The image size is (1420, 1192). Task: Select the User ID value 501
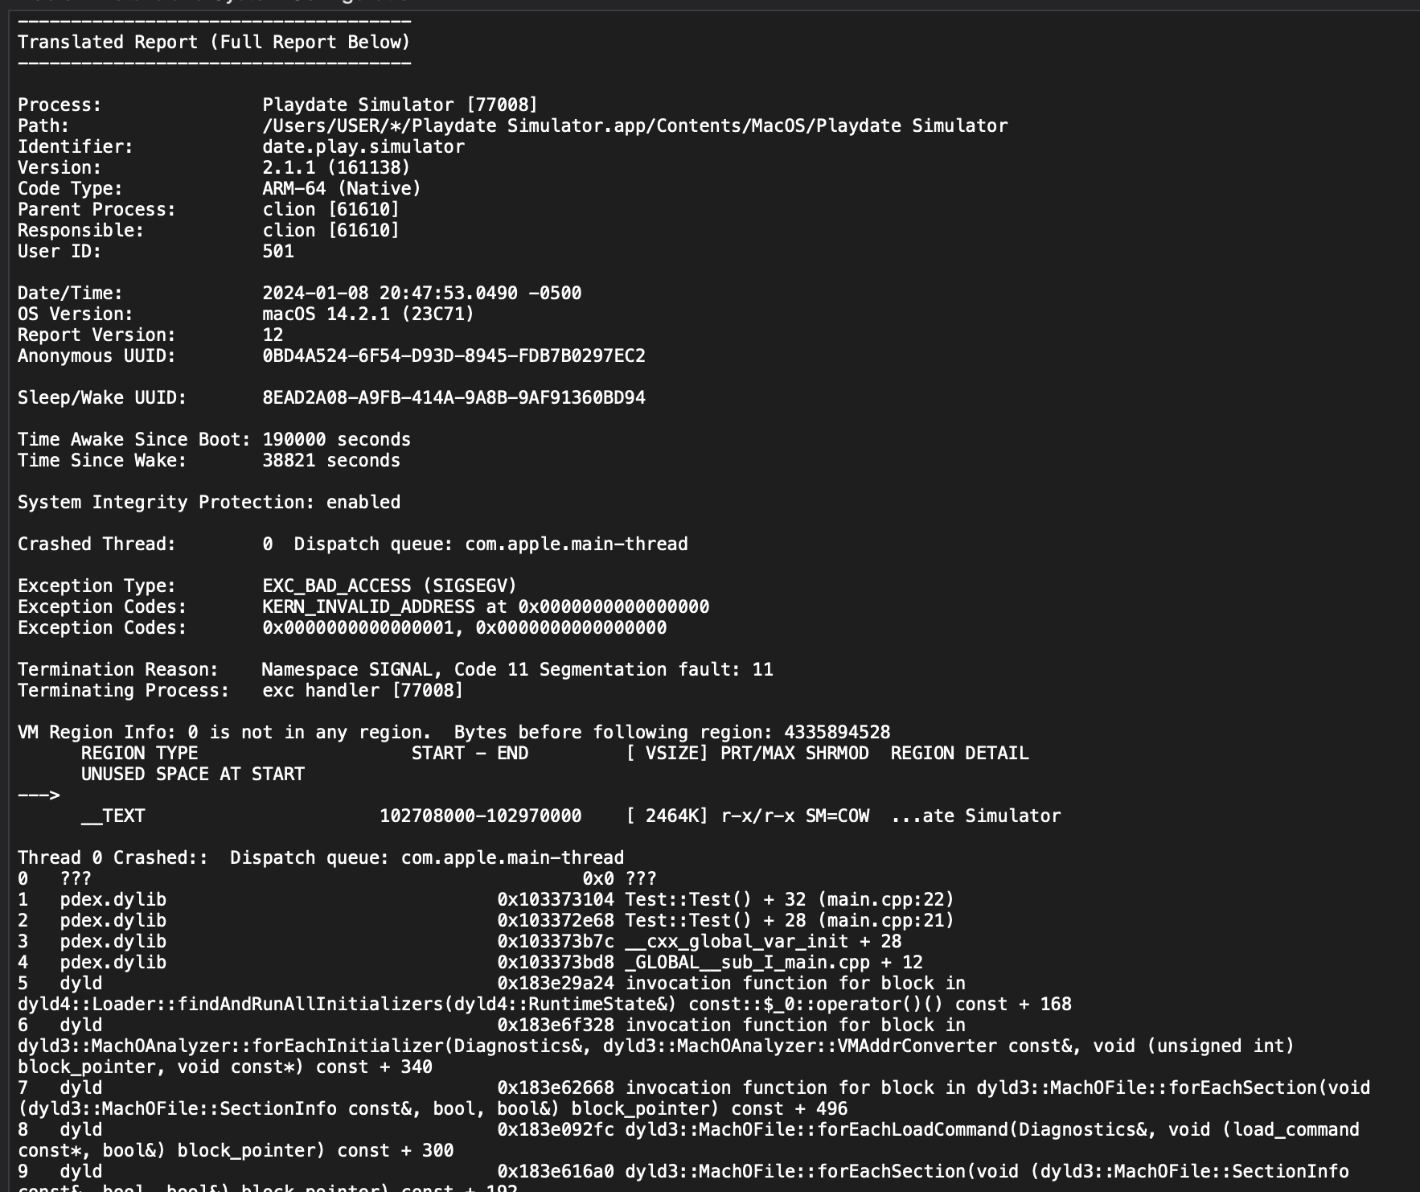tap(278, 251)
